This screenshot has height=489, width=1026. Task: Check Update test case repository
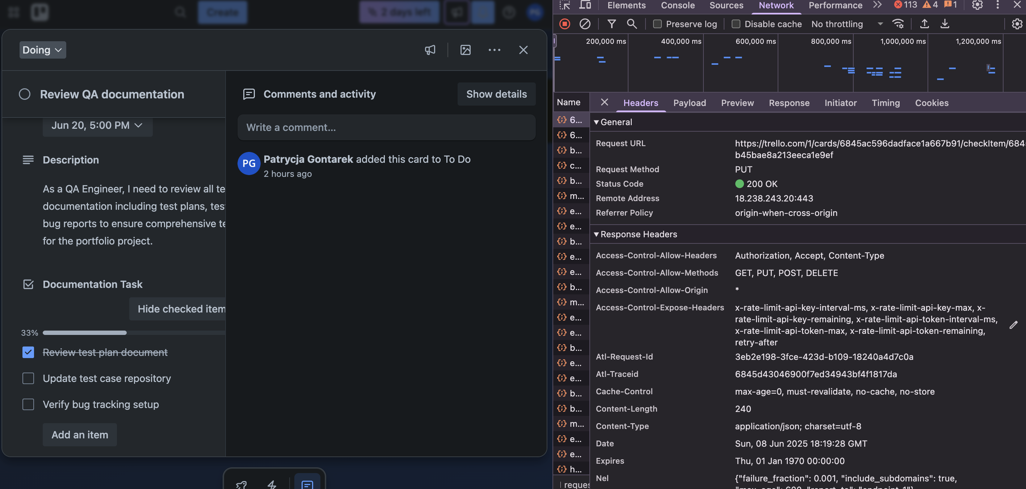click(28, 378)
